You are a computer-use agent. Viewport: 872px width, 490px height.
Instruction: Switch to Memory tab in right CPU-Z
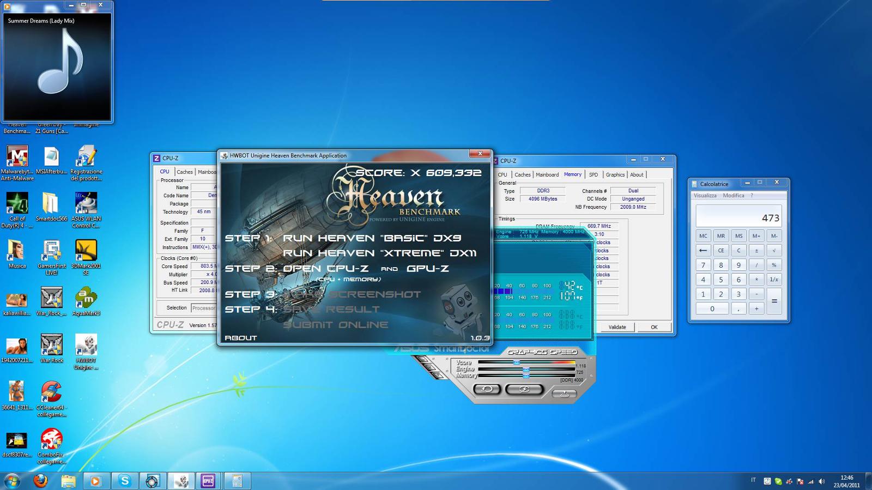tap(573, 174)
